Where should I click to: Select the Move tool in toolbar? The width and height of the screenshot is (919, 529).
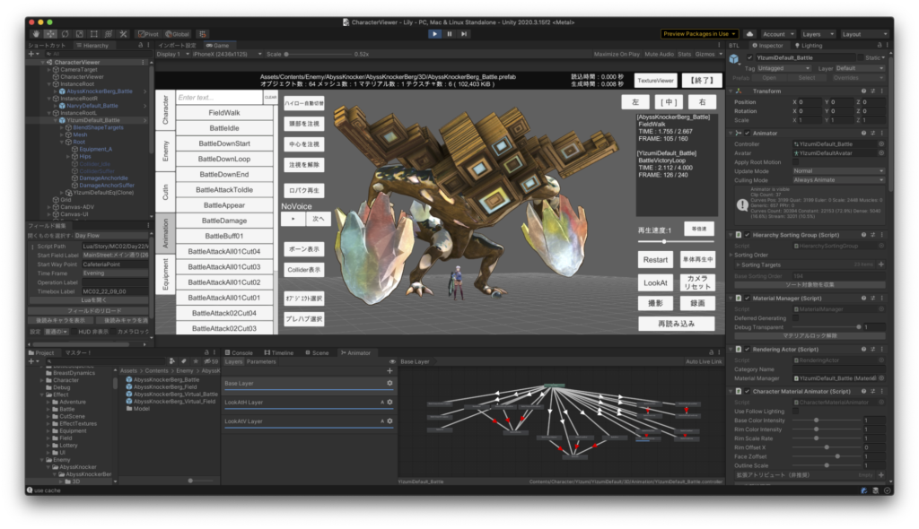(51, 34)
